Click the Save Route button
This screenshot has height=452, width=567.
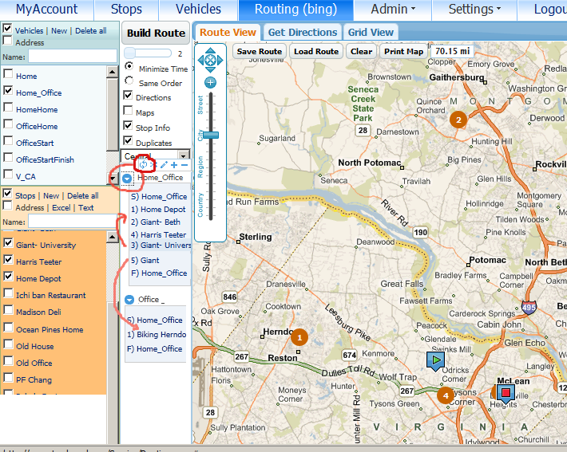(x=260, y=51)
